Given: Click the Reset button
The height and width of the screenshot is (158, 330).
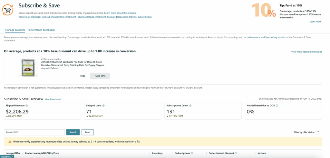Looking at the screenshot, I should [x=88, y=132].
